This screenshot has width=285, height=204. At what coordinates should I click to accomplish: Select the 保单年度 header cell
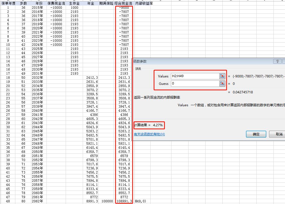point(8,4)
